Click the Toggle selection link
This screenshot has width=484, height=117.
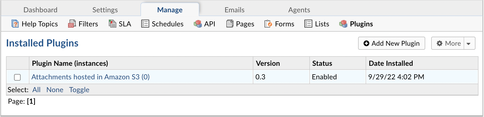pyautogui.click(x=79, y=90)
